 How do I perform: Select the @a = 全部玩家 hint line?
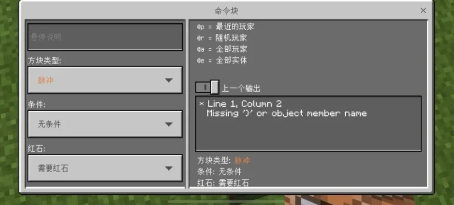(x=222, y=49)
